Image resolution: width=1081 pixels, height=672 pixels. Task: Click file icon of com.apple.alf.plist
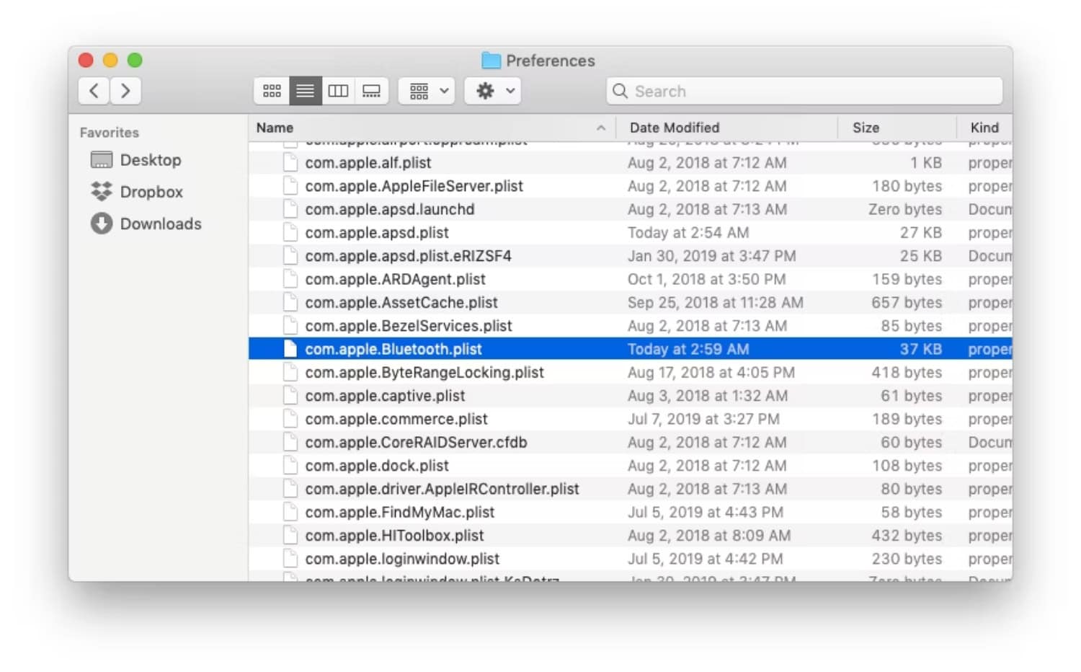(290, 163)
